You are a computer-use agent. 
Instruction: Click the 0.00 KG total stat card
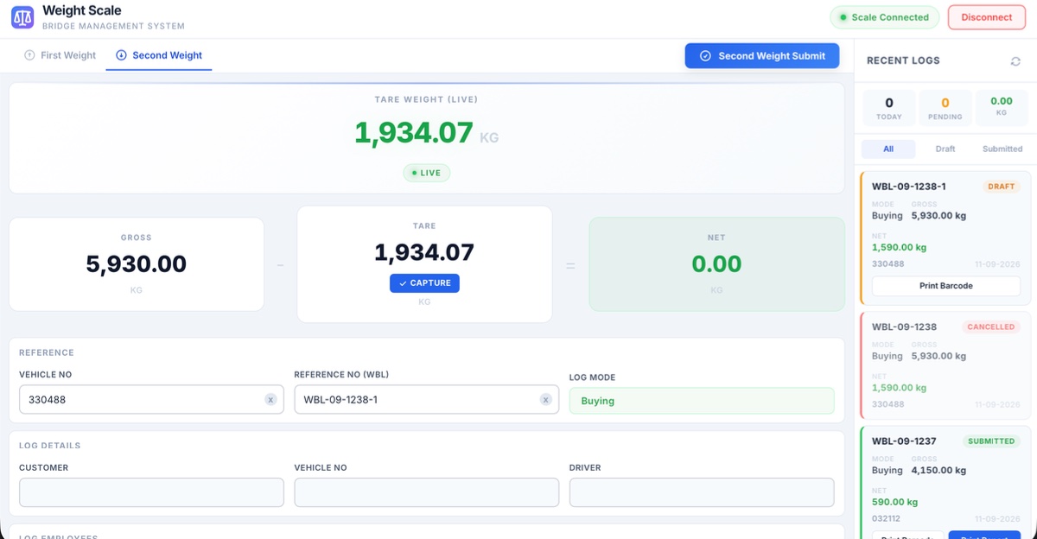(x=1002, y=109)
